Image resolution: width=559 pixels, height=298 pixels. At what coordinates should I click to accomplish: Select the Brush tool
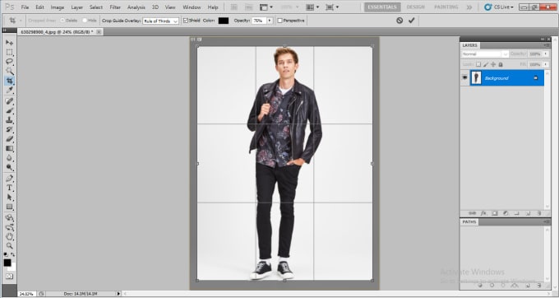coord(9,110)
